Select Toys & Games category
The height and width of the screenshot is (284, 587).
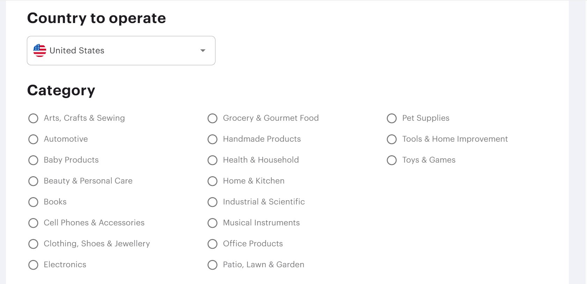[x=391, y=160]
